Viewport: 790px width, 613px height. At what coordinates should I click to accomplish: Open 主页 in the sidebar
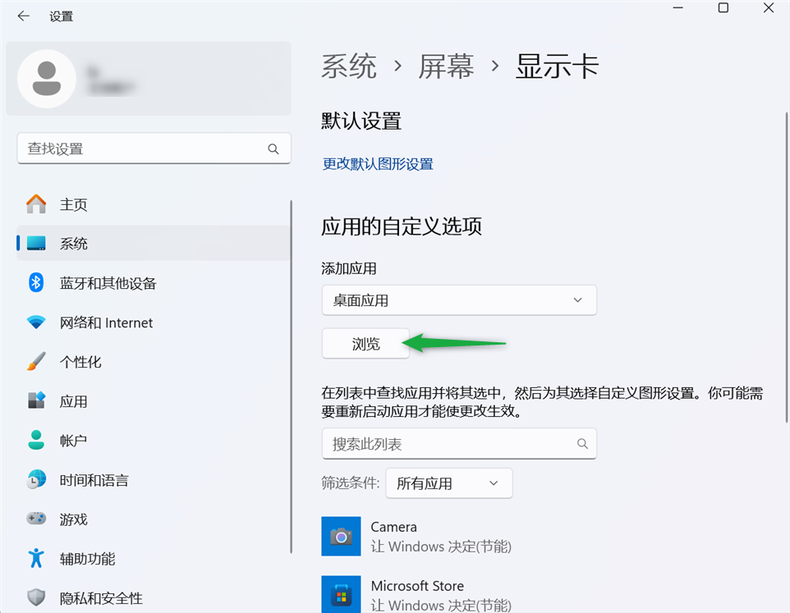[73, 204]
